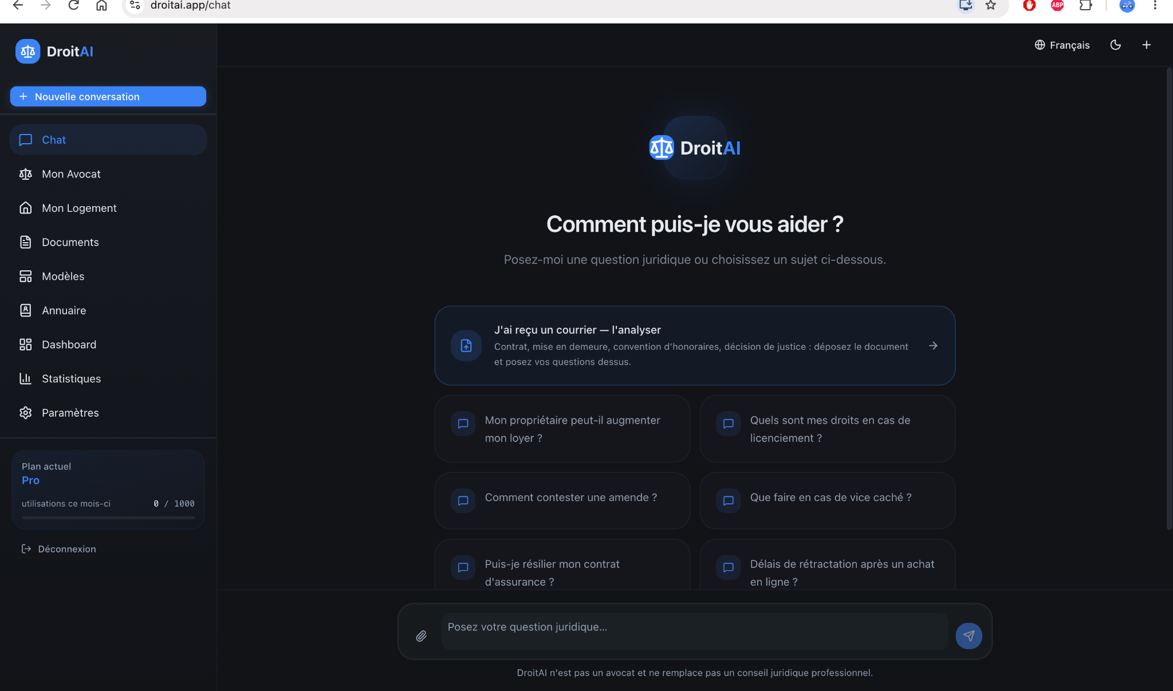Screen dimensions: 1173x691
Task: Select 'Comment contester une amende ?'
Action: pos(562,500)
